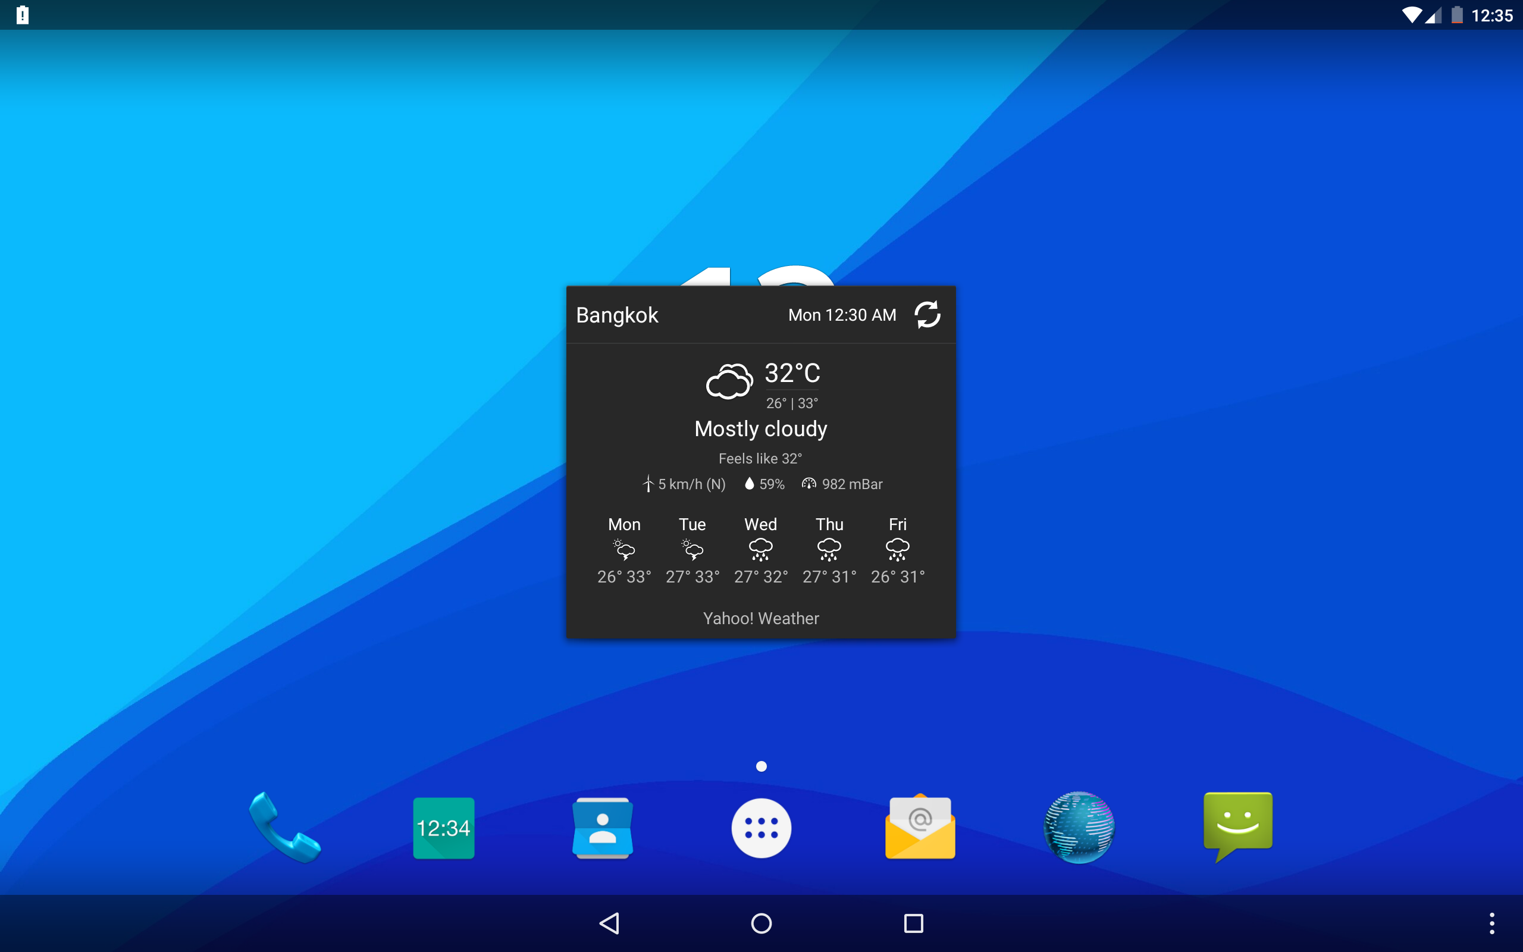Tap the current temperature 32°C
The height and width of the screenshot is (952, 1523).
click(792, 374)
